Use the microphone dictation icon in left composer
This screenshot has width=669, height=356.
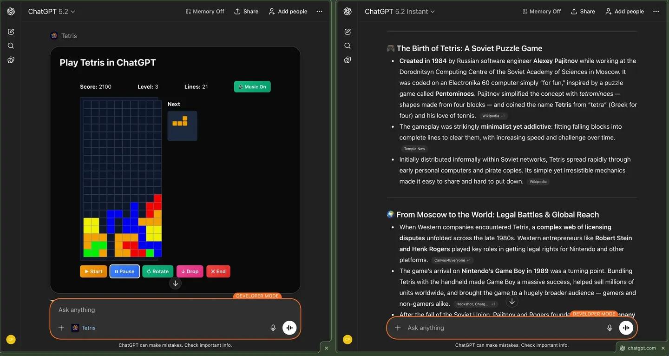pyautogui.click(x=273, y=327)
